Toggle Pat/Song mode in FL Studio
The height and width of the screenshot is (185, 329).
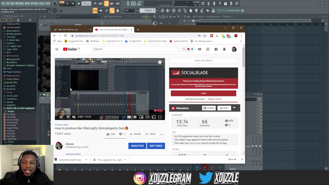62,4
